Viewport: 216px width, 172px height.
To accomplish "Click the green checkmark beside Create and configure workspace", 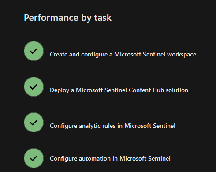I will 34,51.
